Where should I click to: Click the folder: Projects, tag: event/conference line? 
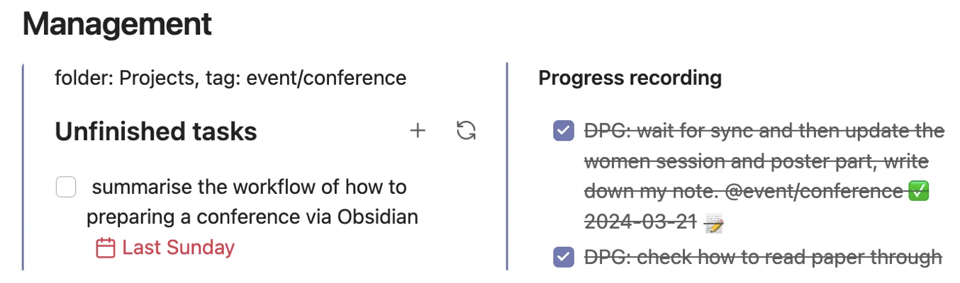230,78
